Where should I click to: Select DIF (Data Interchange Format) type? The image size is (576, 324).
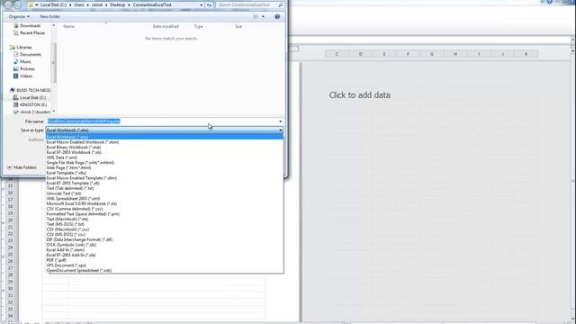click(164, 239)
